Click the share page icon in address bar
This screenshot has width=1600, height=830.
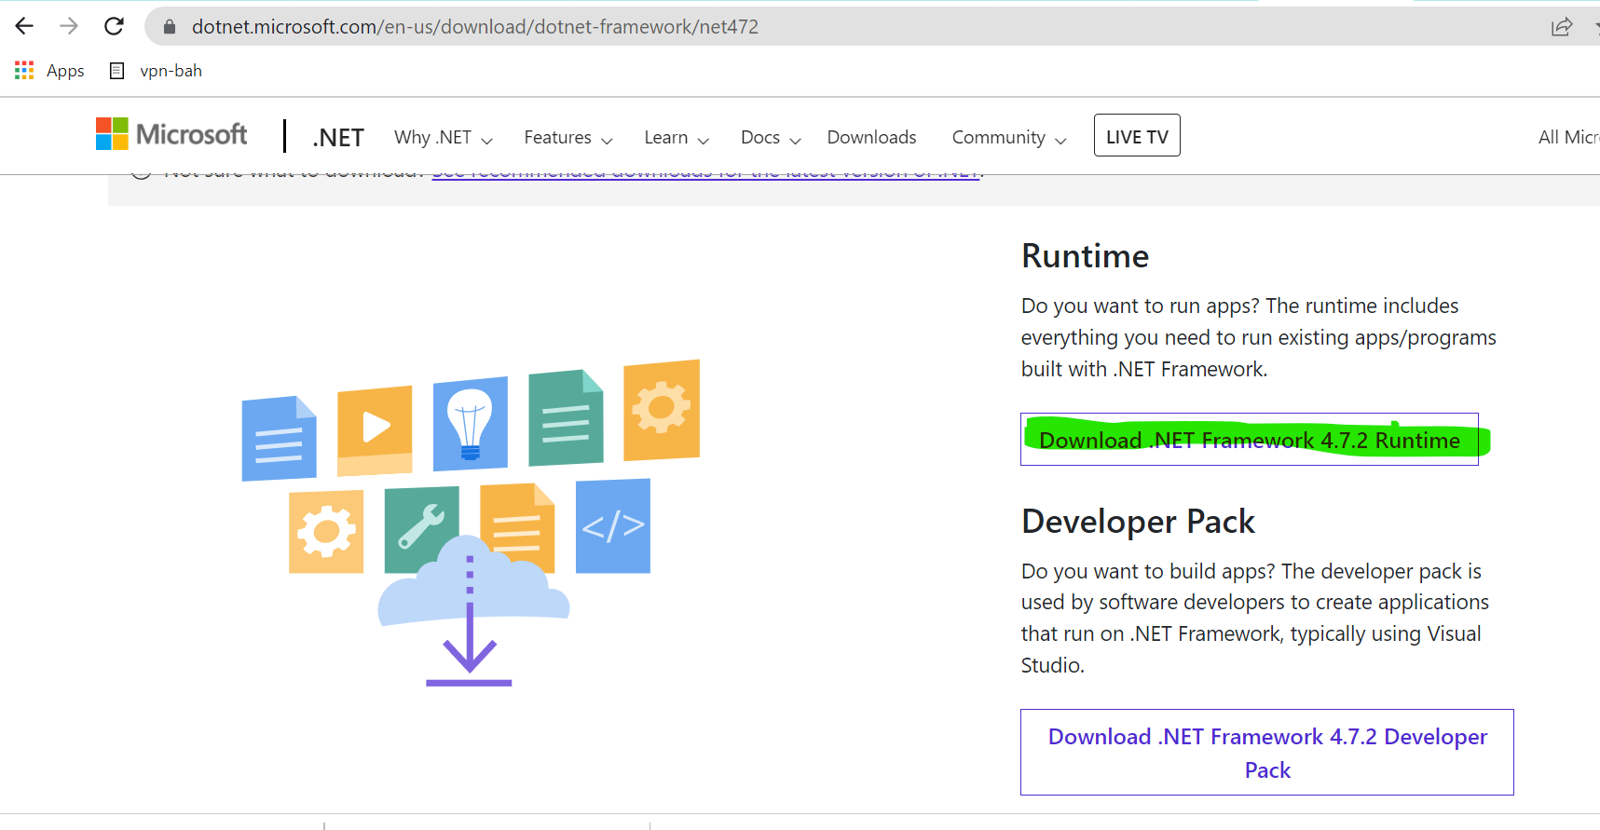pos(1562,27)
